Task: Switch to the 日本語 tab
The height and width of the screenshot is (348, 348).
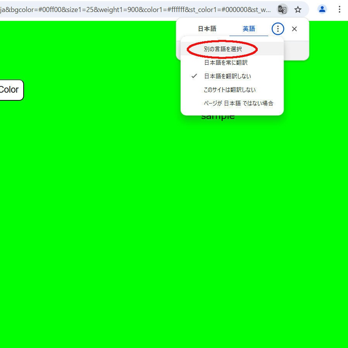Action: (207, 29)
